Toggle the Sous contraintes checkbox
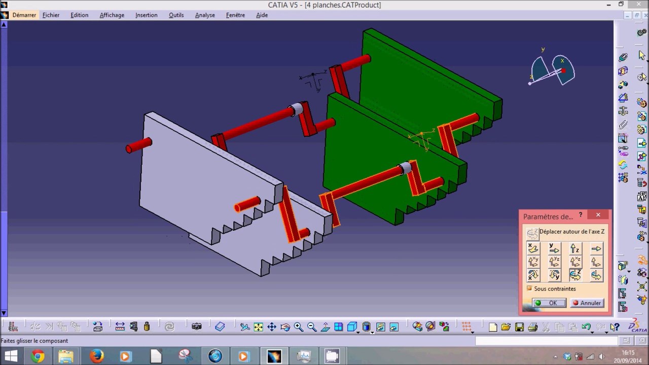 [x=529, y=288]
